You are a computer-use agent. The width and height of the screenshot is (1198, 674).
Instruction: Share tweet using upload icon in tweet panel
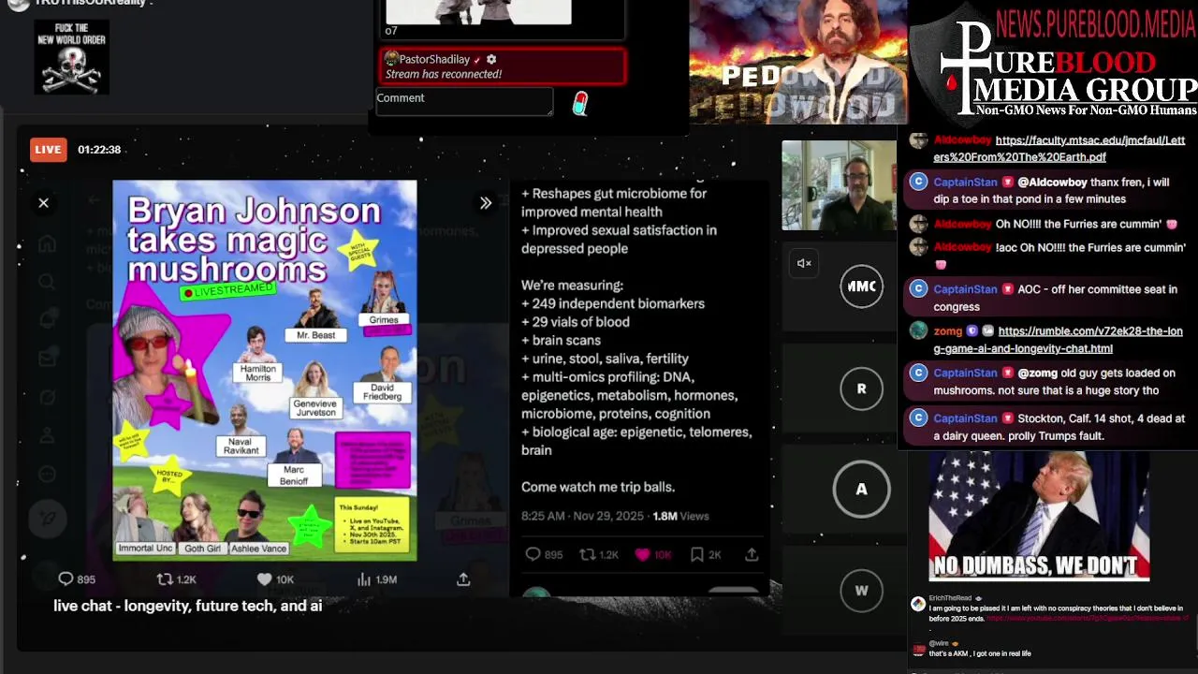pyautogui.click(x=752, y=555)
